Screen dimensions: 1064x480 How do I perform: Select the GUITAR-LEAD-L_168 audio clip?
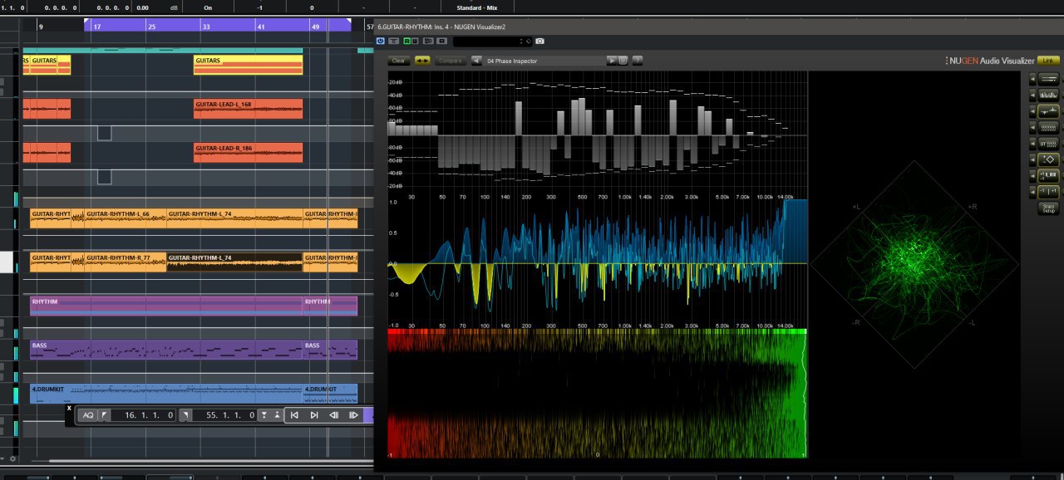(x=248, y=109)
